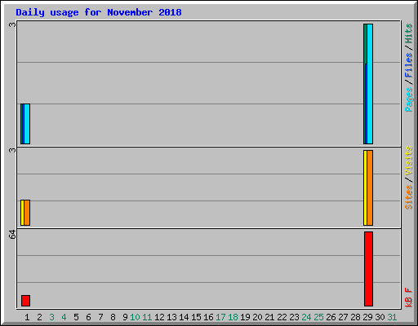The width and height of the screenshot is (418, 326).
Task: Click day "20" on the x-axis
Action: click(x=257, y=317)
